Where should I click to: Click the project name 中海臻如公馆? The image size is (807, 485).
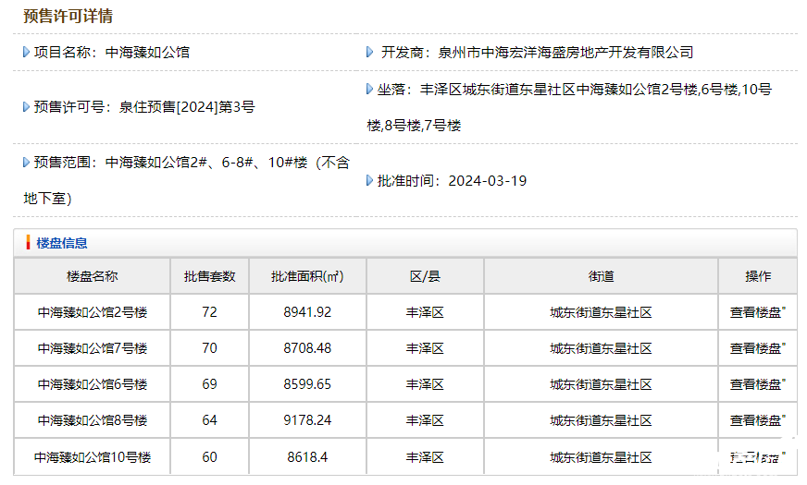coord(147,53)
